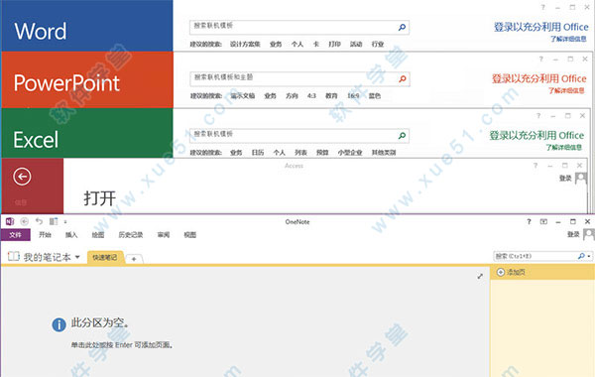Click 登录 in the Access window

point(565,178)
